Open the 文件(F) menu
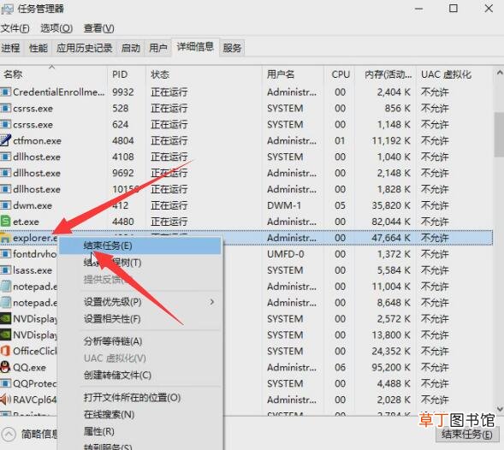Viewport: 504px width, 450px height. [15, 28]
